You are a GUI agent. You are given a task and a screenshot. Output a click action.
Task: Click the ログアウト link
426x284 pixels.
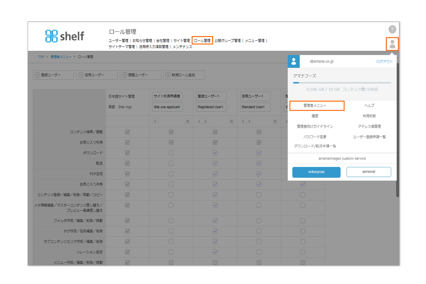[x=384, y=61]
